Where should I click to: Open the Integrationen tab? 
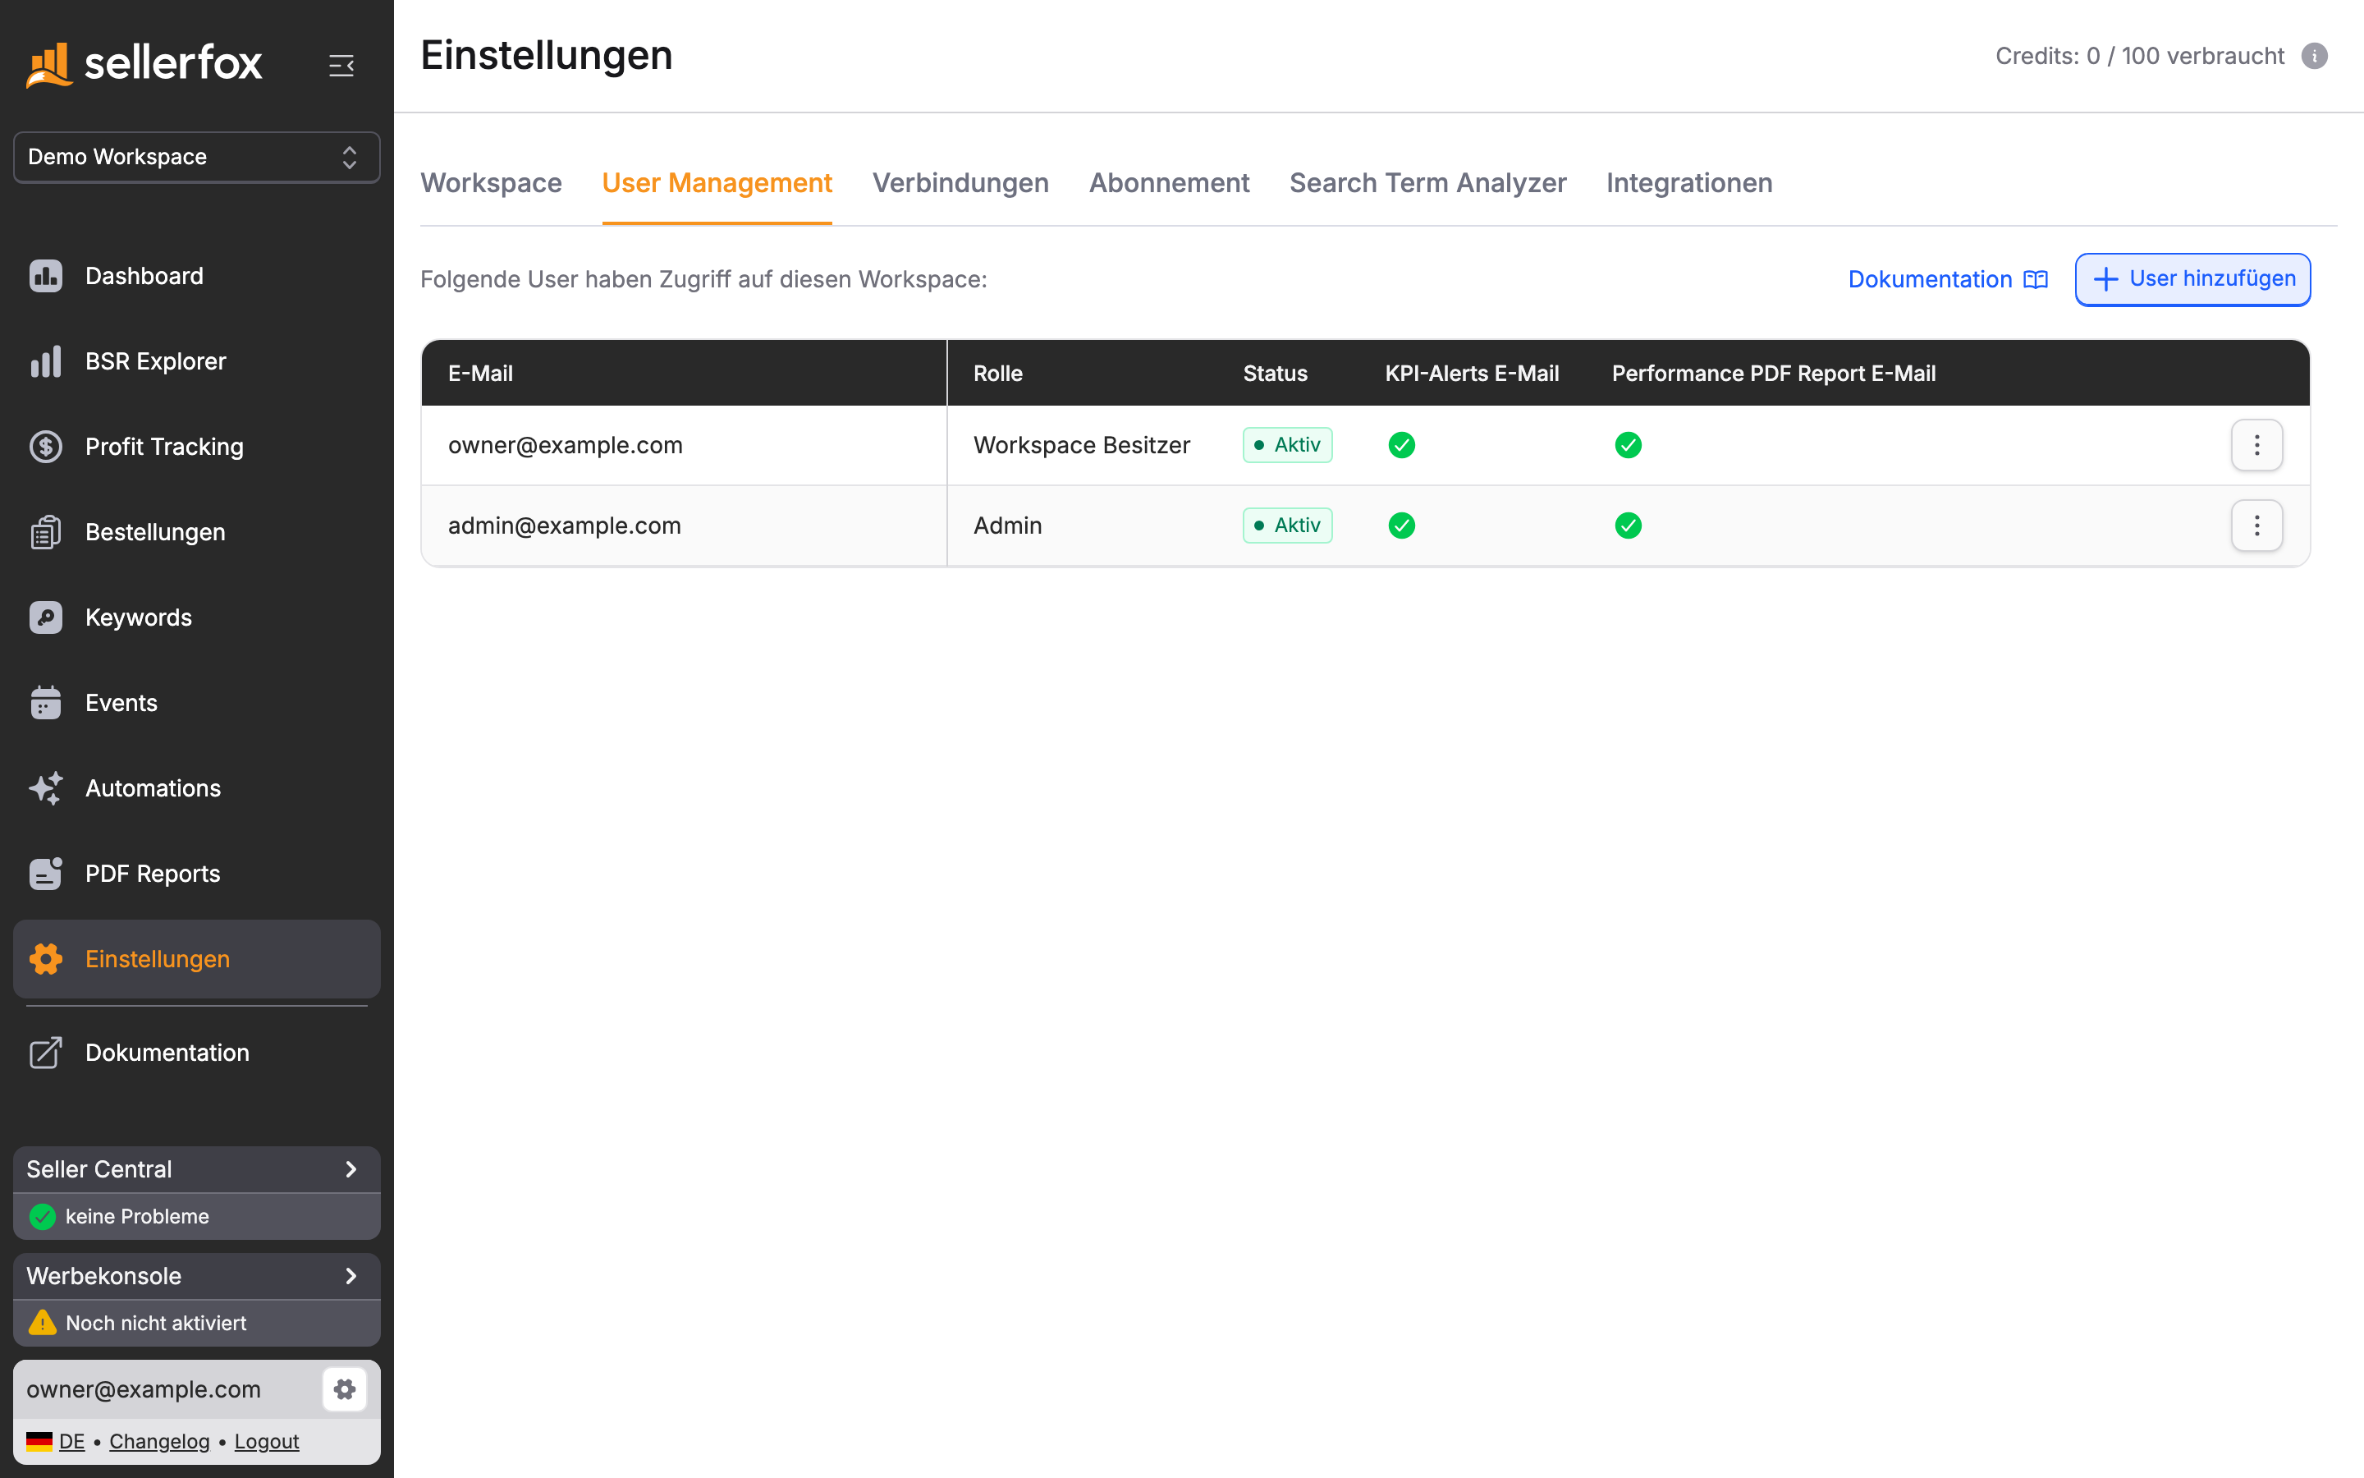click(1689, 183)
